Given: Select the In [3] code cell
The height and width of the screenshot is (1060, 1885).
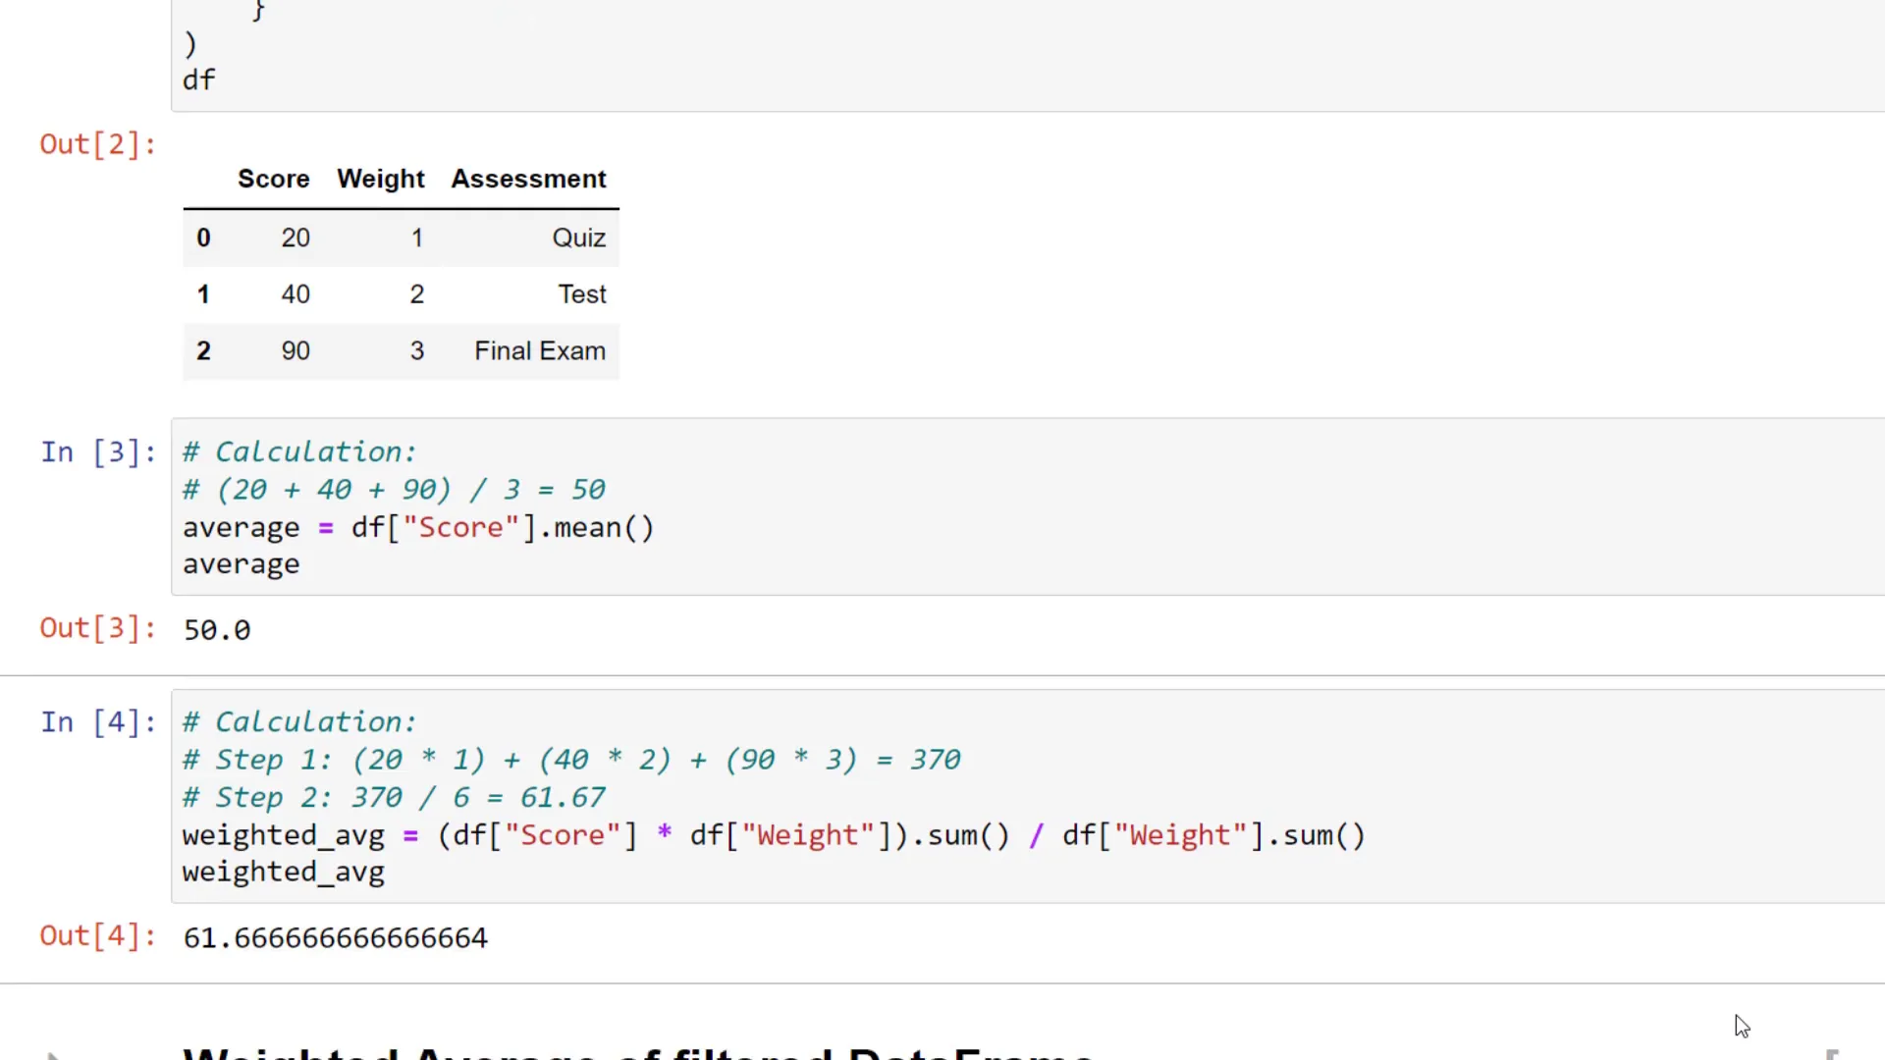Looking at the screenshot, I should (785, 507).
